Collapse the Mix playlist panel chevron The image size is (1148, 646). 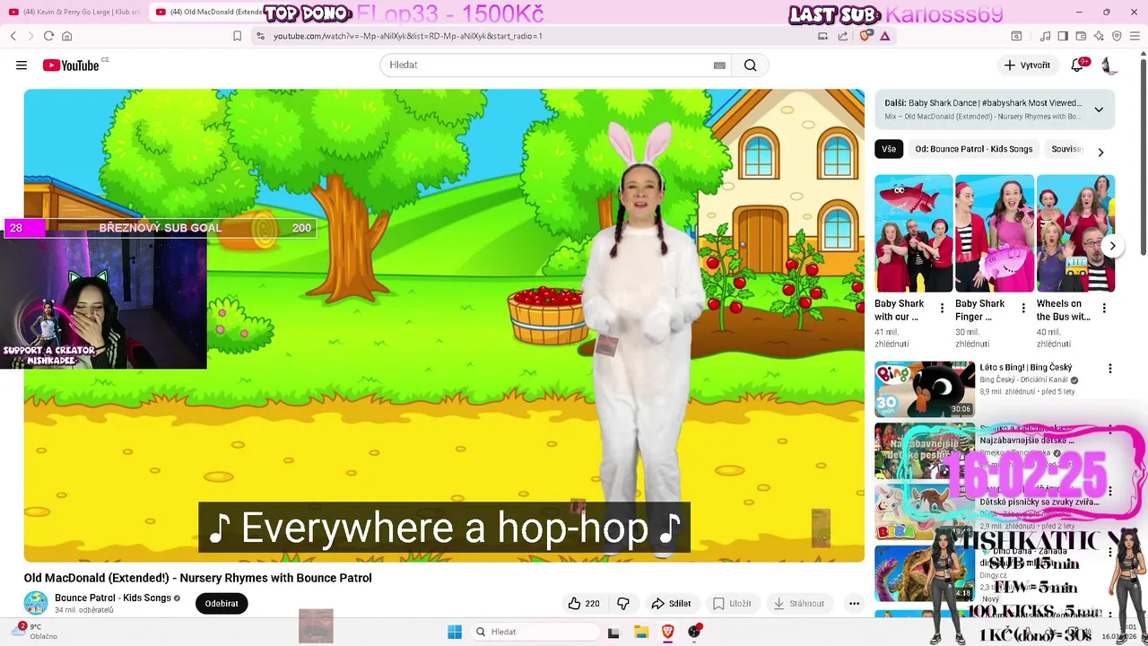coord(1099,109)
